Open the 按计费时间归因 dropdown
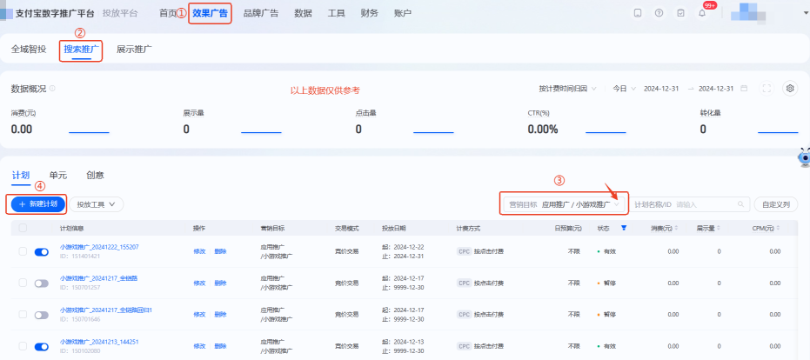Image resolution: width=810 pixels, height=360 pixels. pos(568,89)
